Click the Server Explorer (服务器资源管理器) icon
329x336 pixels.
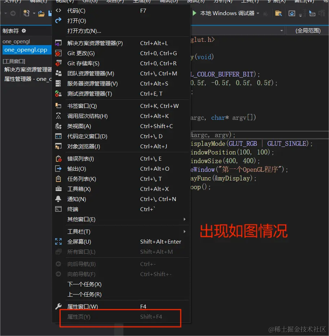[58, 83]
